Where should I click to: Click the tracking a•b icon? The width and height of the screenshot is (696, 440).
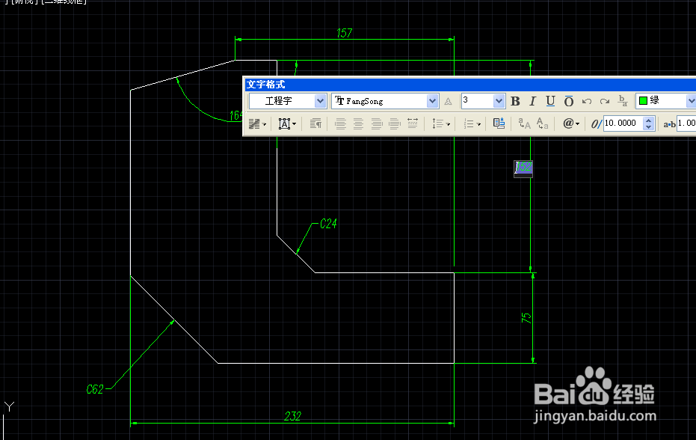click(x=669, y=124)
